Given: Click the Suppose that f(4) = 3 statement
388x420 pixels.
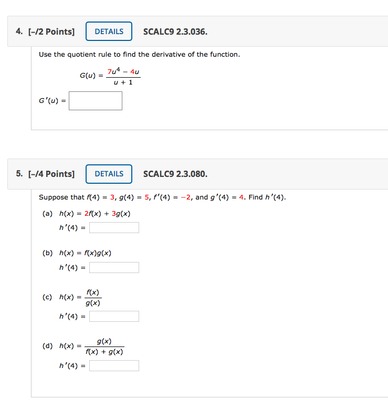Looking at the screenshot, I should 161,197.
